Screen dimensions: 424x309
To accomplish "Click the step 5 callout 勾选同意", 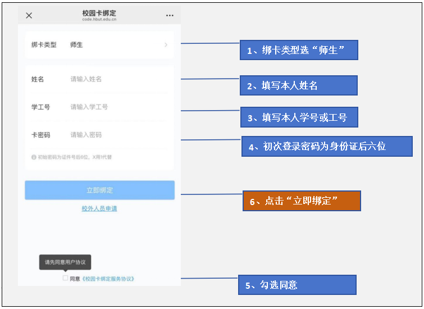I will click(x=298, y=285).
